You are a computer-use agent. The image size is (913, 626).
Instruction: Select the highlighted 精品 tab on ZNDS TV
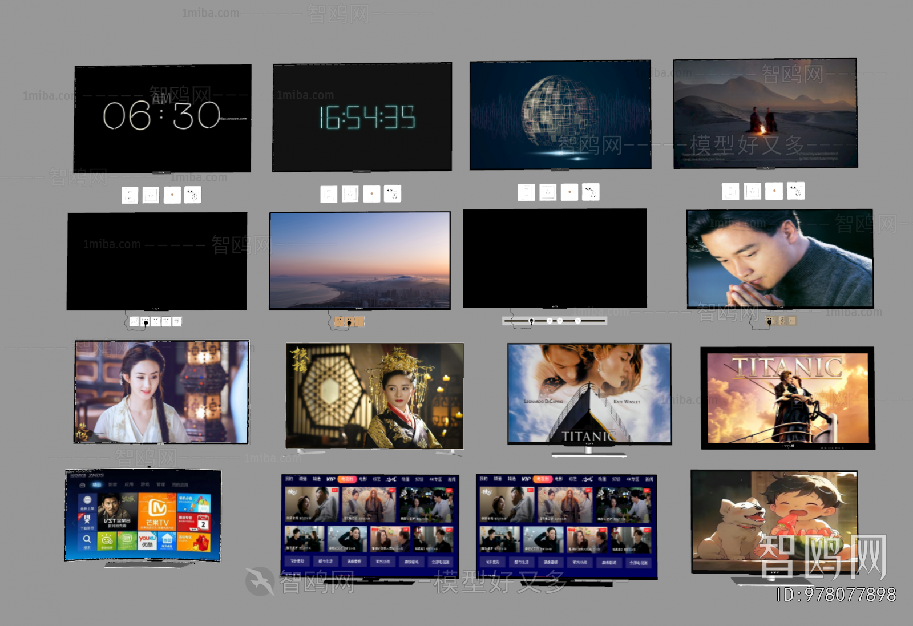[x=97, y=484]
